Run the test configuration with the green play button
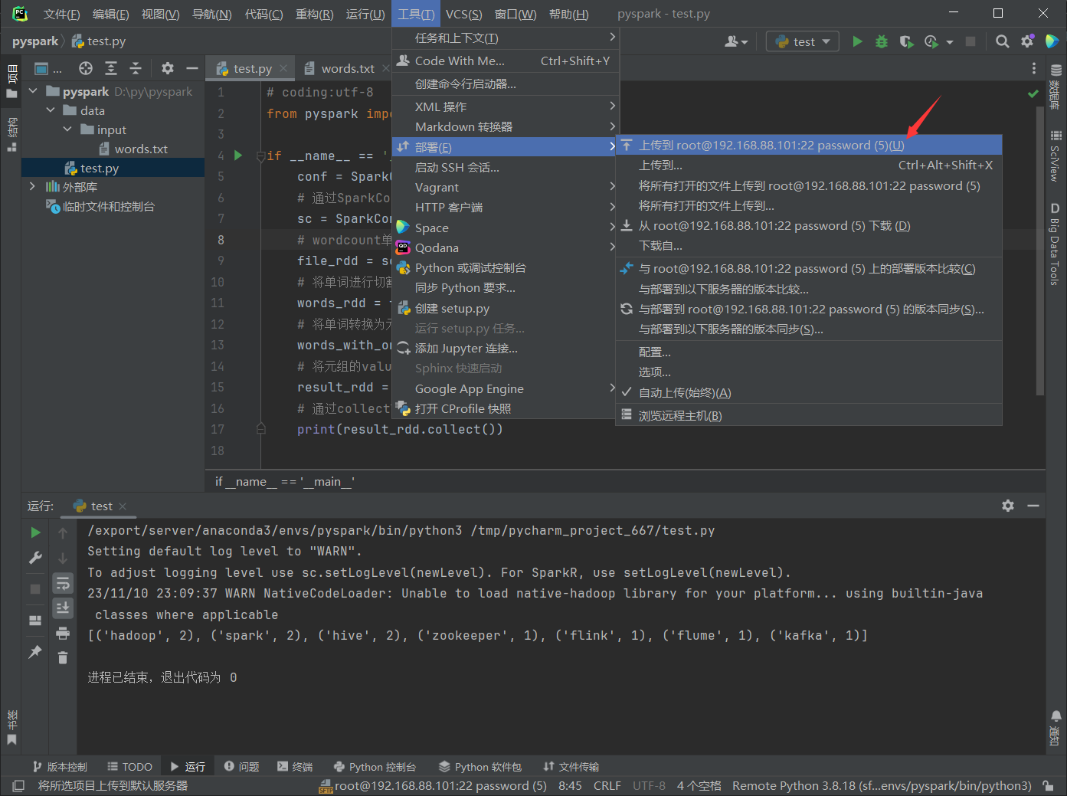 pyautogui.click(x=857, y=41)
